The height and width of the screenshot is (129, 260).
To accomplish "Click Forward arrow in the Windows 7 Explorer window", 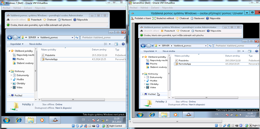I will point(15,38).
